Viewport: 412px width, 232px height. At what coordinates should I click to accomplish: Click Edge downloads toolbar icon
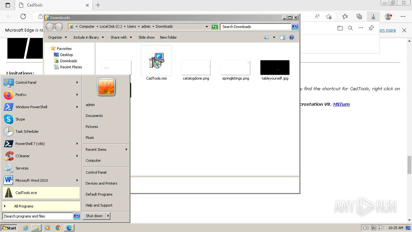pyautogui.click(x=373, y=16)
